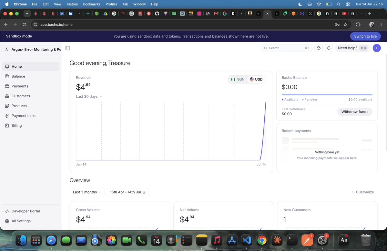The image size is (387, 251).
Task: Go back in Chrome
Action: tap(6, 24)
